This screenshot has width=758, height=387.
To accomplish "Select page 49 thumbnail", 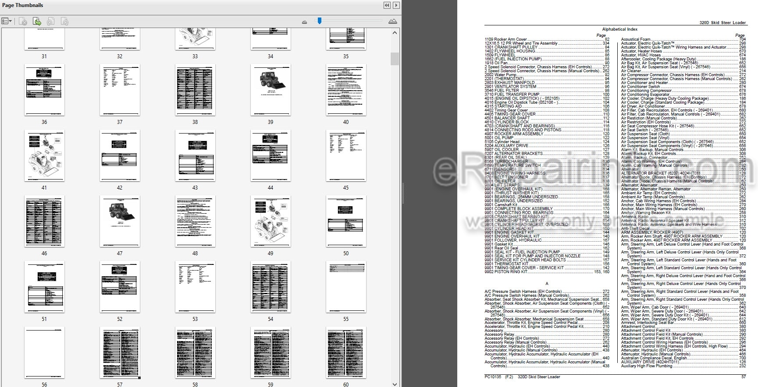I will [x=270, y=221].
